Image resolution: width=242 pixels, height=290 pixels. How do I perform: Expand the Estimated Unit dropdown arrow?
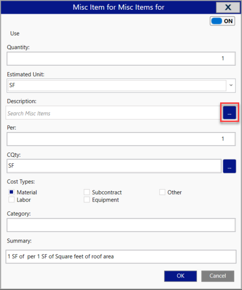pyautogui.click(x=231, y=85)
